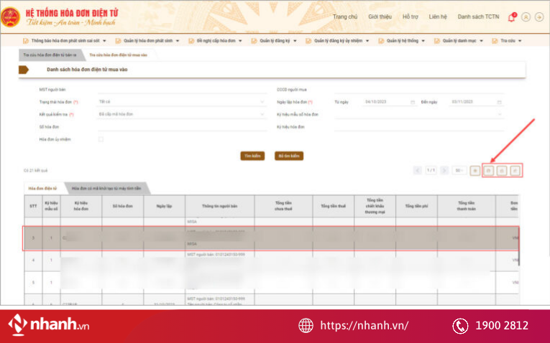Viewport: 550px width, 343px height.
Task: Click the first icon button in the highlighted toolbar group
Action: (488, 171)
